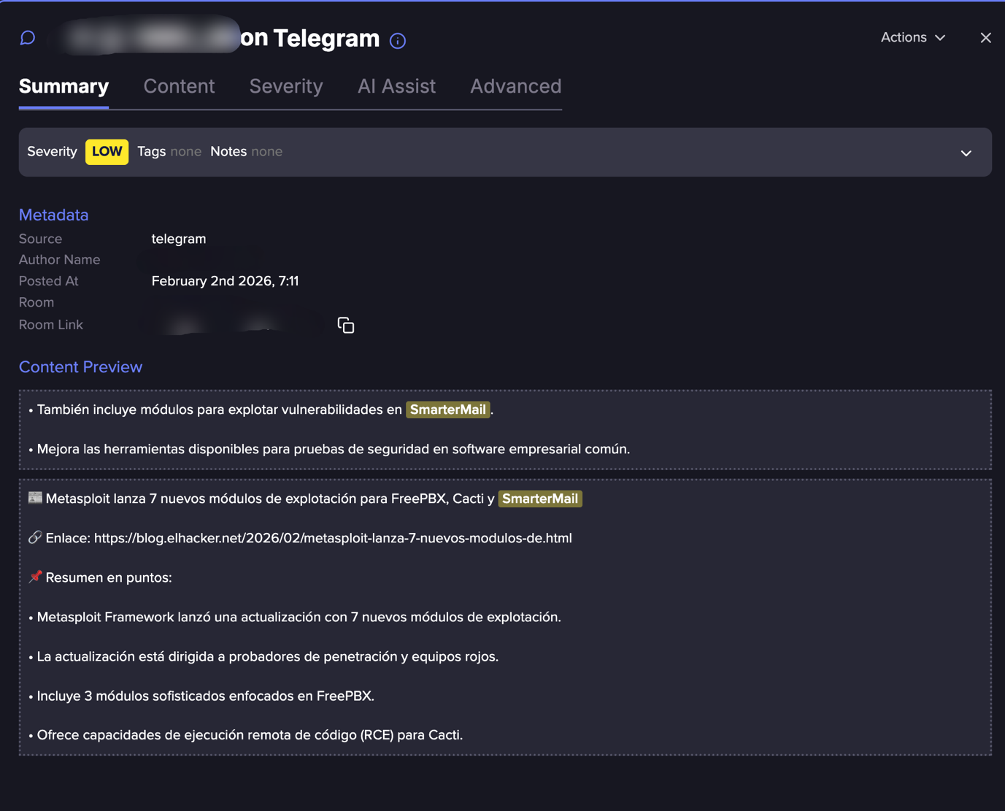Click the Content Preview heading
Viewport: 1005px width, 811px height.
80,367
